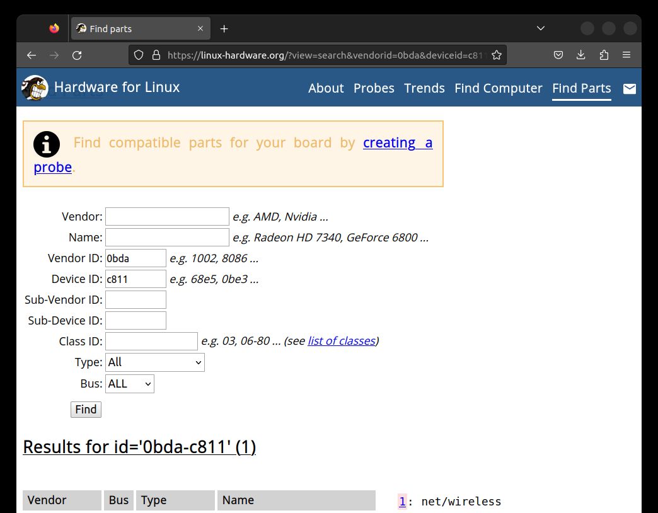Open the Firefox downloads panel
The height and width of the screenshot is (513, 658).
pyautogui.click(x=581, y=55)
